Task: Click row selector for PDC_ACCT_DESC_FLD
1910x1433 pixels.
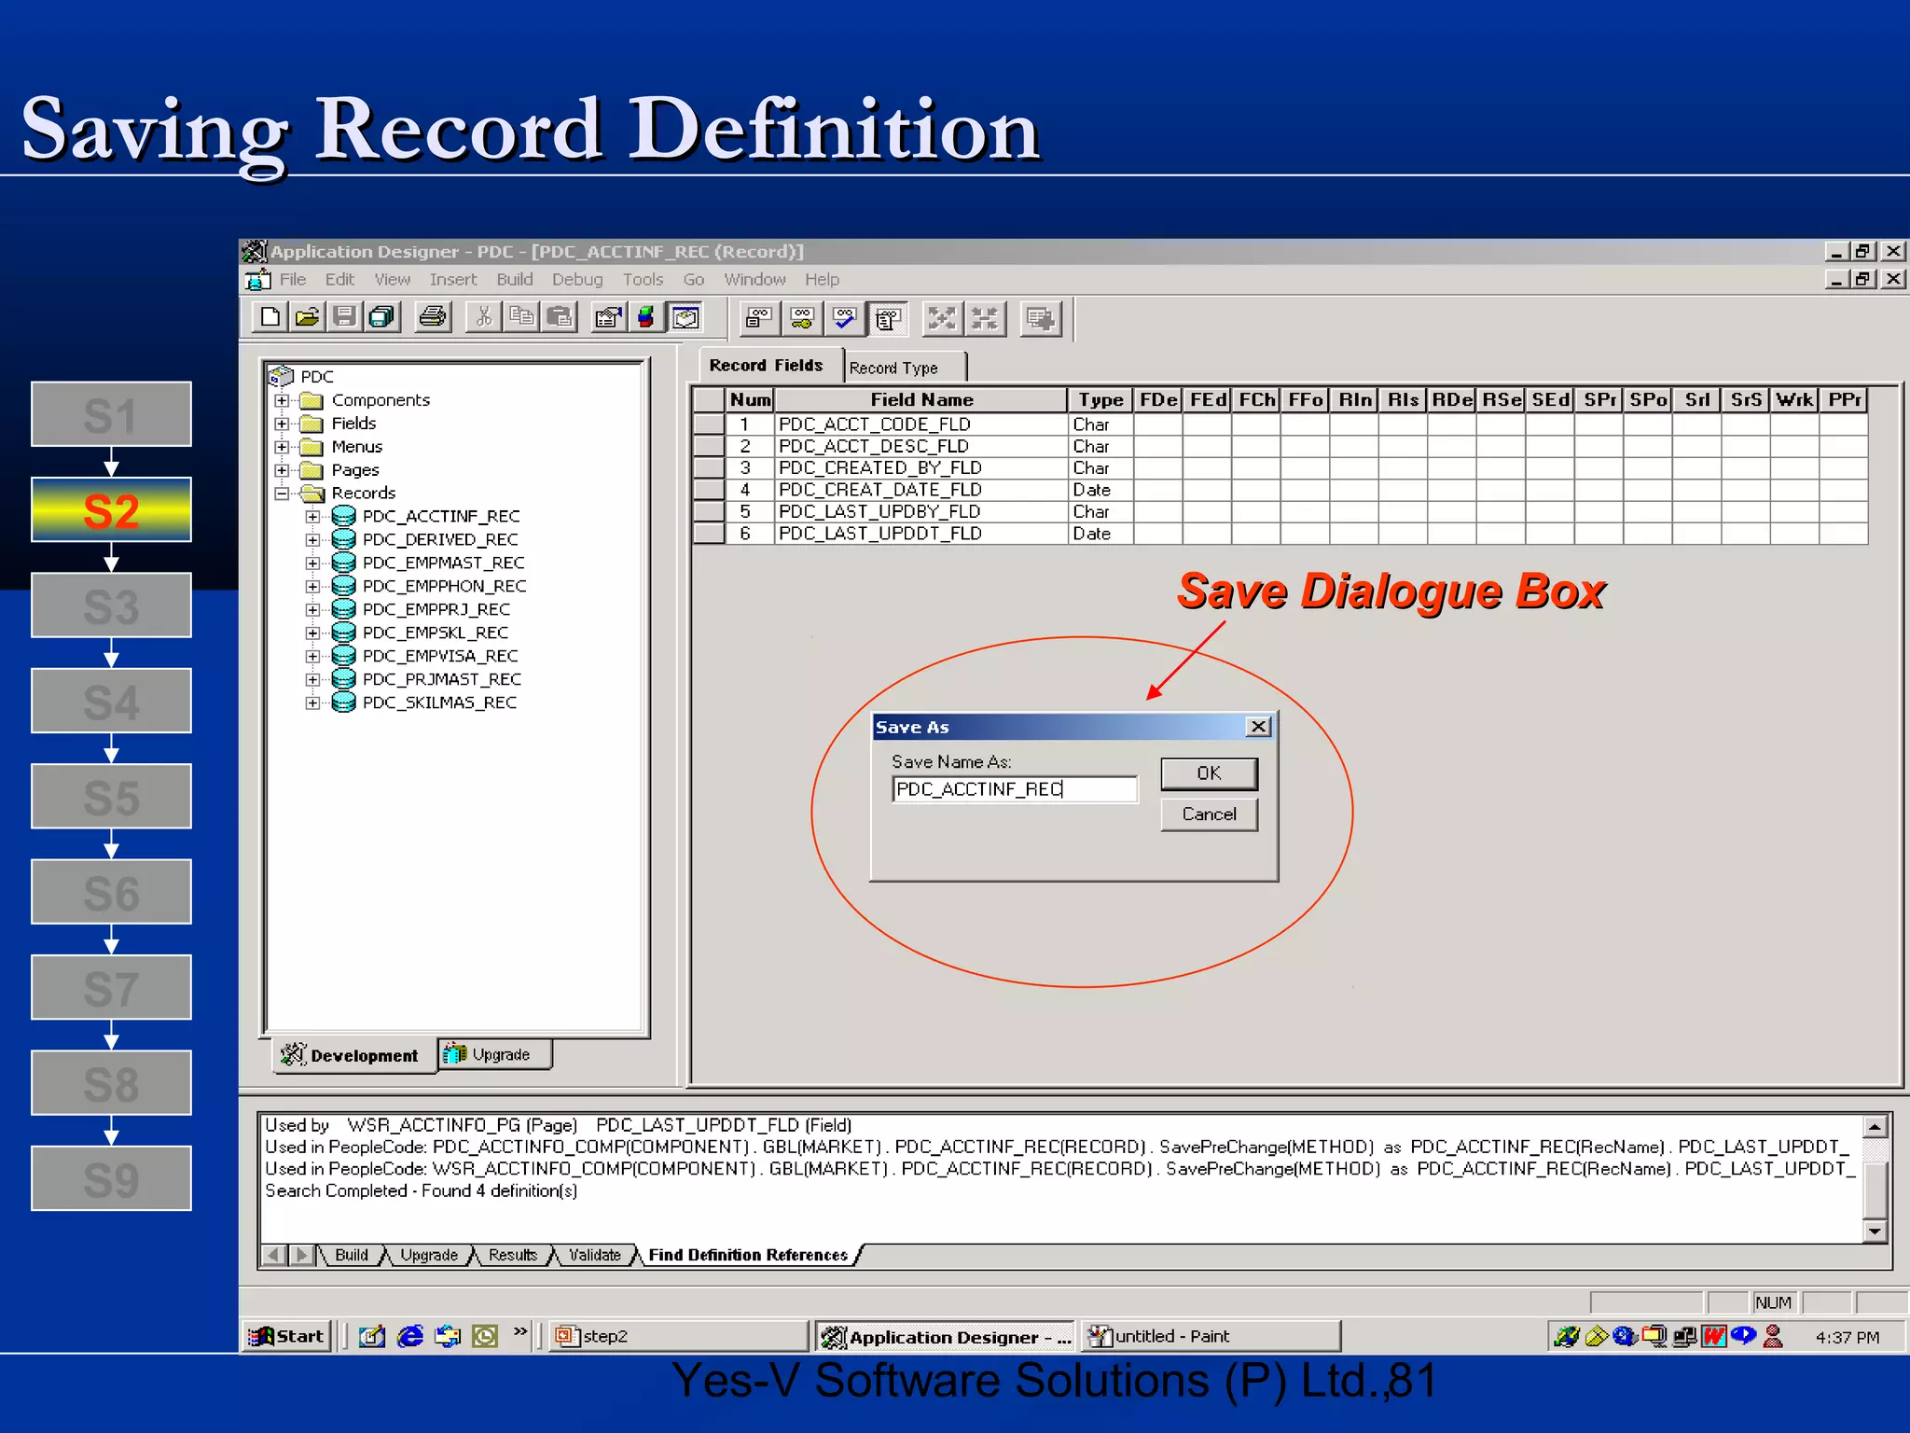Action: [710, 446]
